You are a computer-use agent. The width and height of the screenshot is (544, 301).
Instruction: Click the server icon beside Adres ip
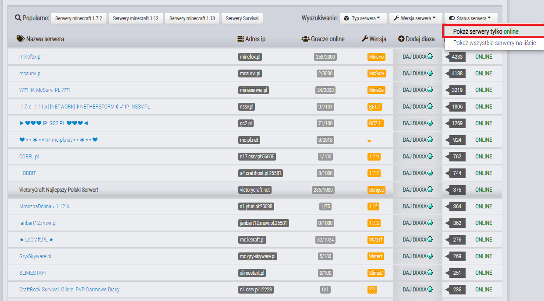tap(240, 39)
